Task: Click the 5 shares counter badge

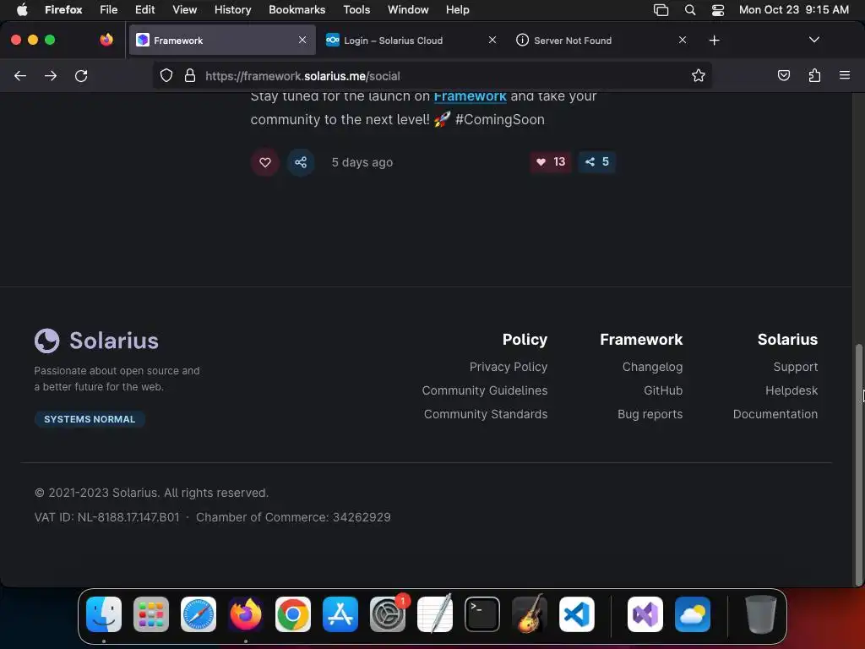Action: 597,161
